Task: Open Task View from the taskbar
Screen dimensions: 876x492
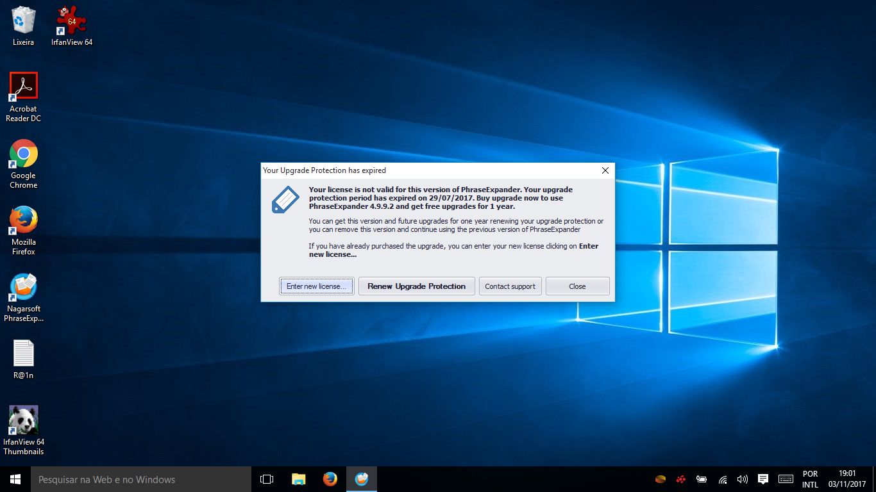Action: coord(267,479)
